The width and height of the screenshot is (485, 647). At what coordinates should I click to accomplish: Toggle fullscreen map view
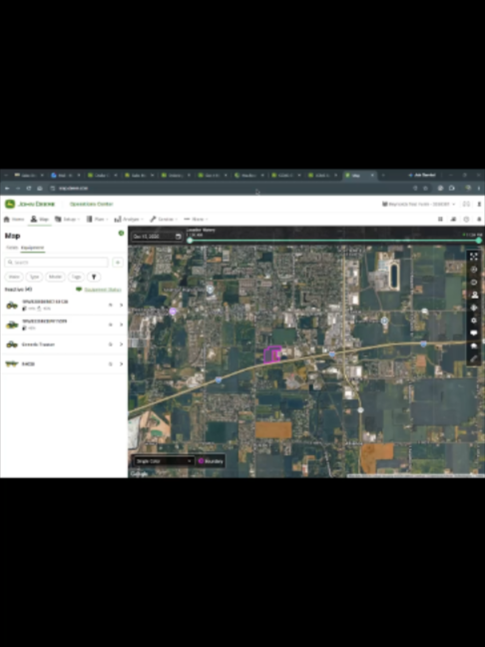point(474,257)
